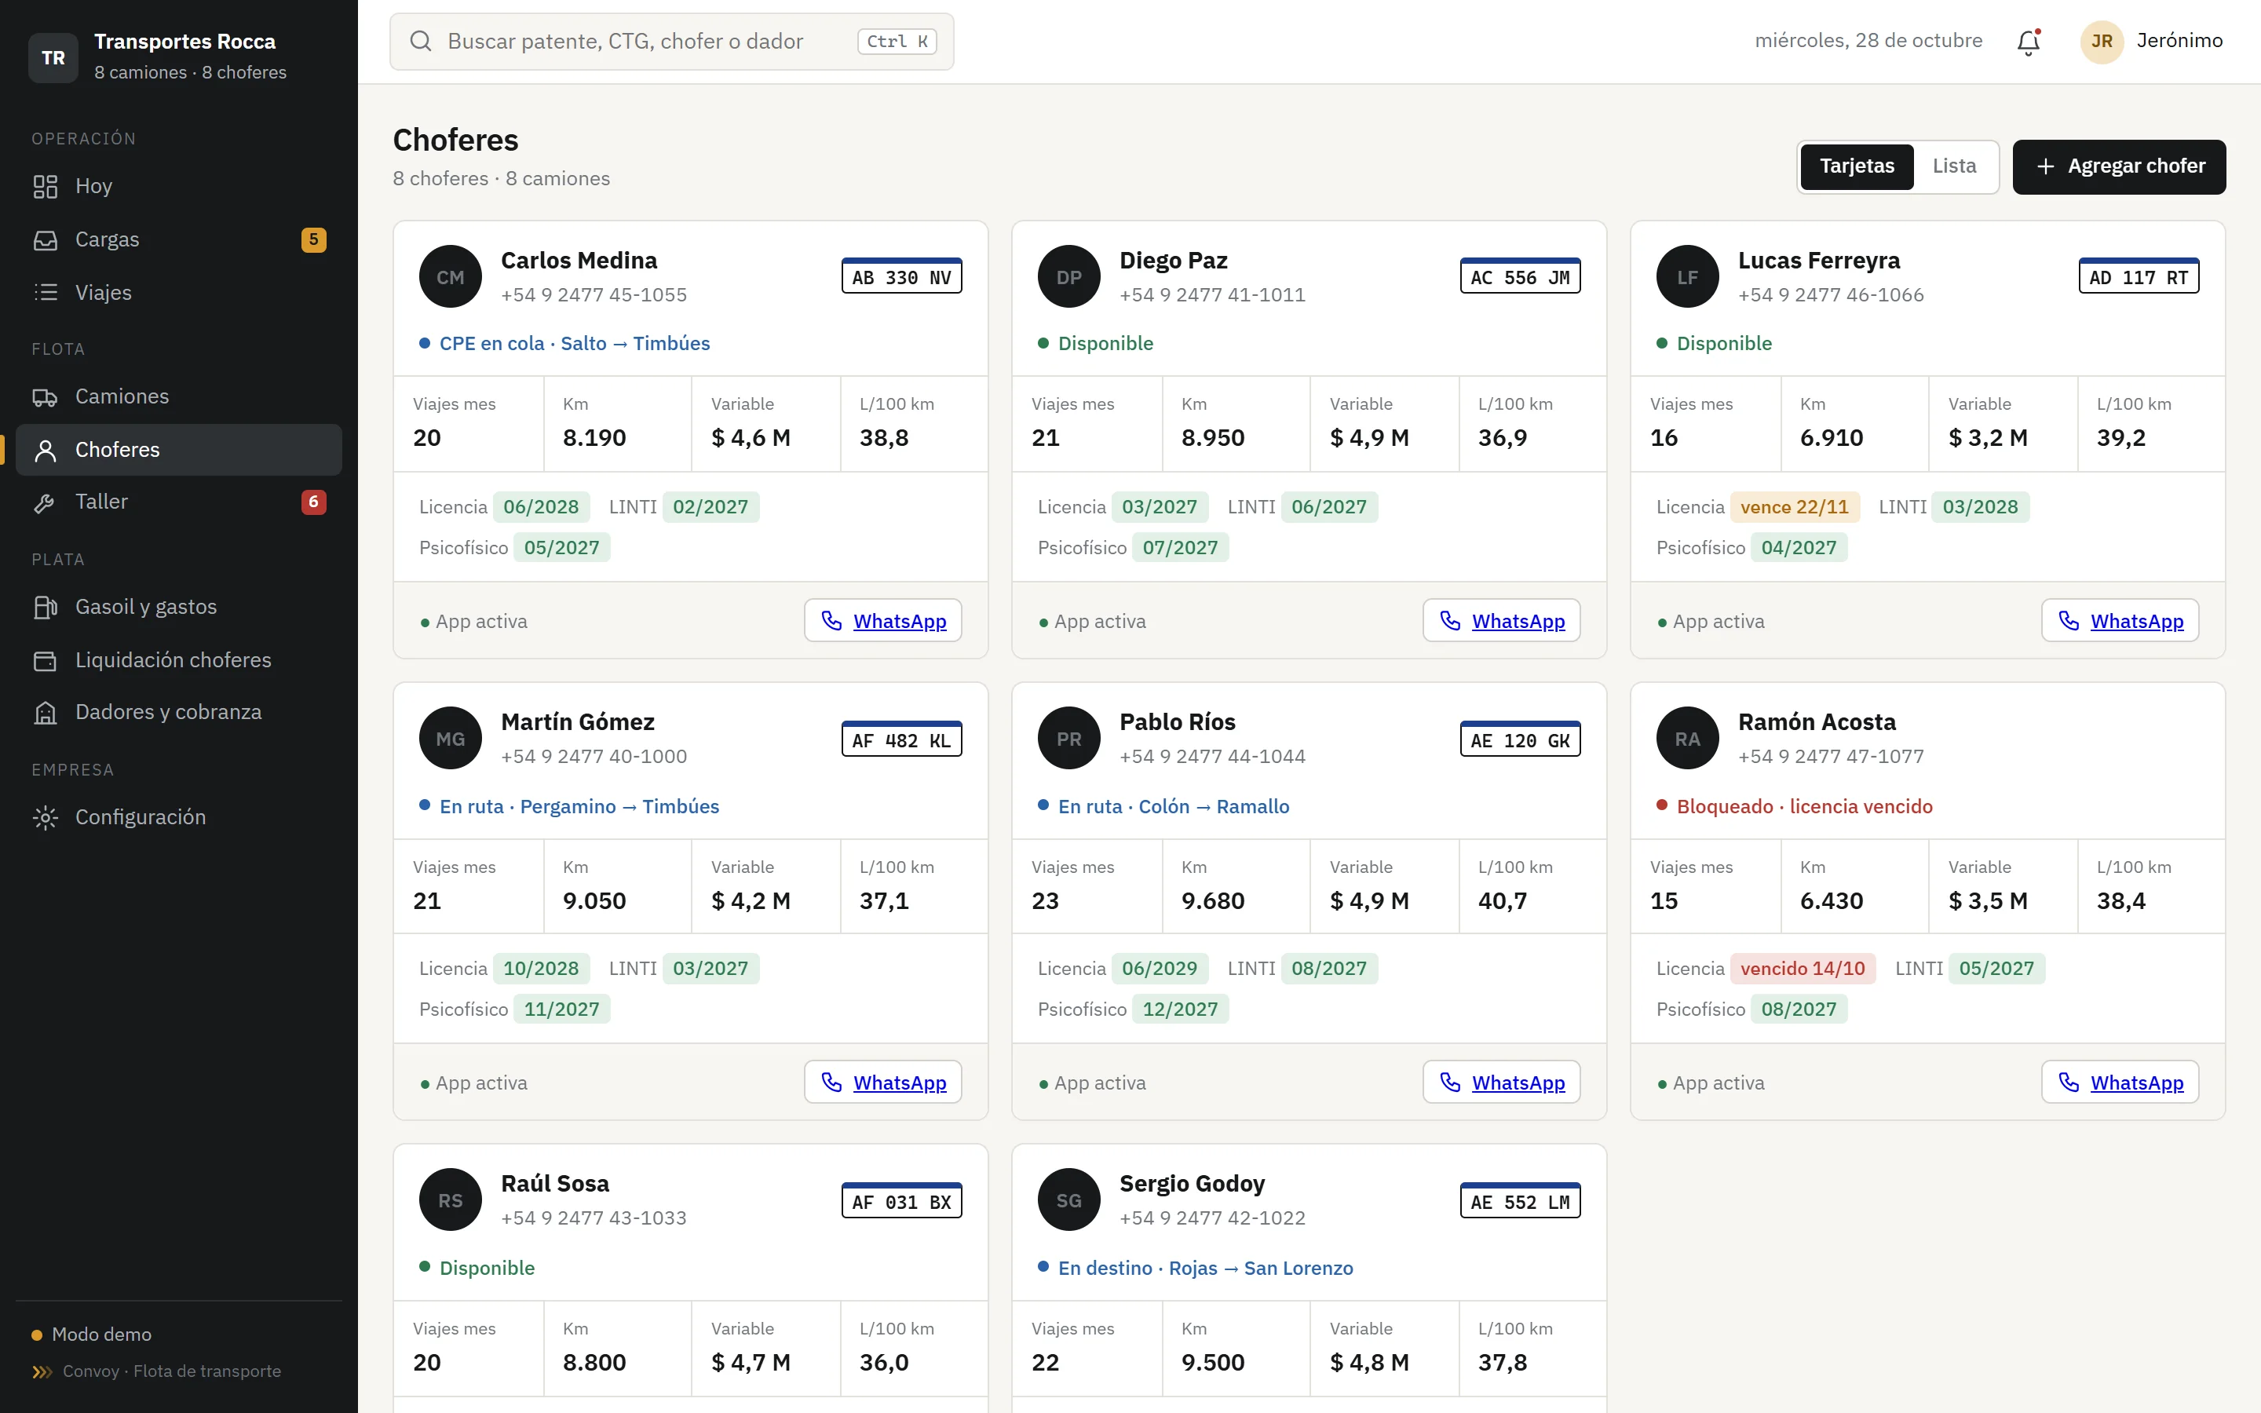Click the CM avatar for Carlos Medina
The image size is (2261, 1413).
click(x=451, y=276)
